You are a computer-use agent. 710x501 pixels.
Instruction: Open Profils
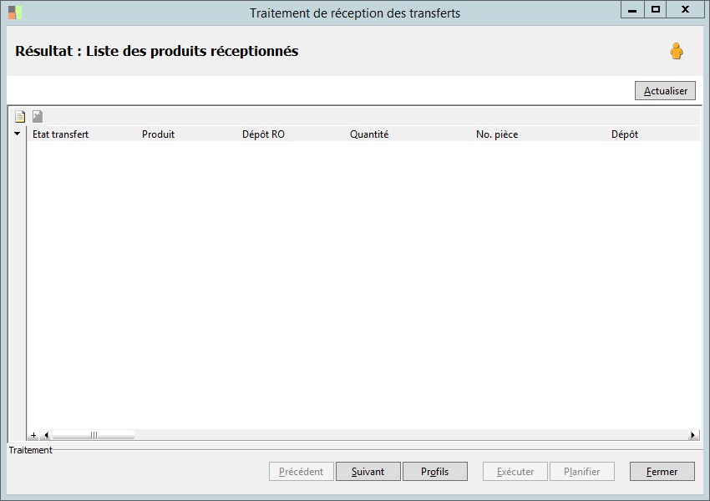click(434, 472)
